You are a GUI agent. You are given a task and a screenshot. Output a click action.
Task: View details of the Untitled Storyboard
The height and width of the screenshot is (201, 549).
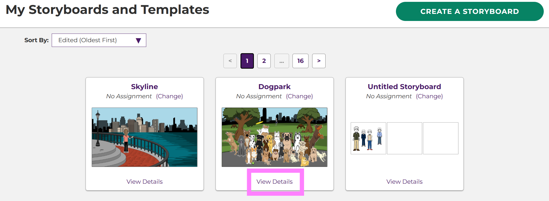tap(404, 182)
